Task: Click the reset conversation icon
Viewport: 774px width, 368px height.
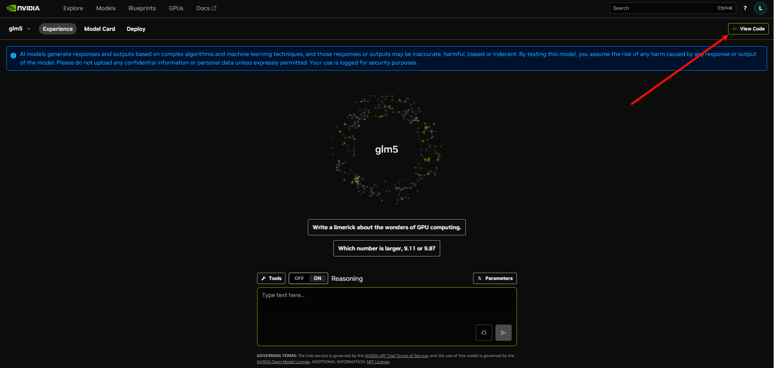Action: 484,333
